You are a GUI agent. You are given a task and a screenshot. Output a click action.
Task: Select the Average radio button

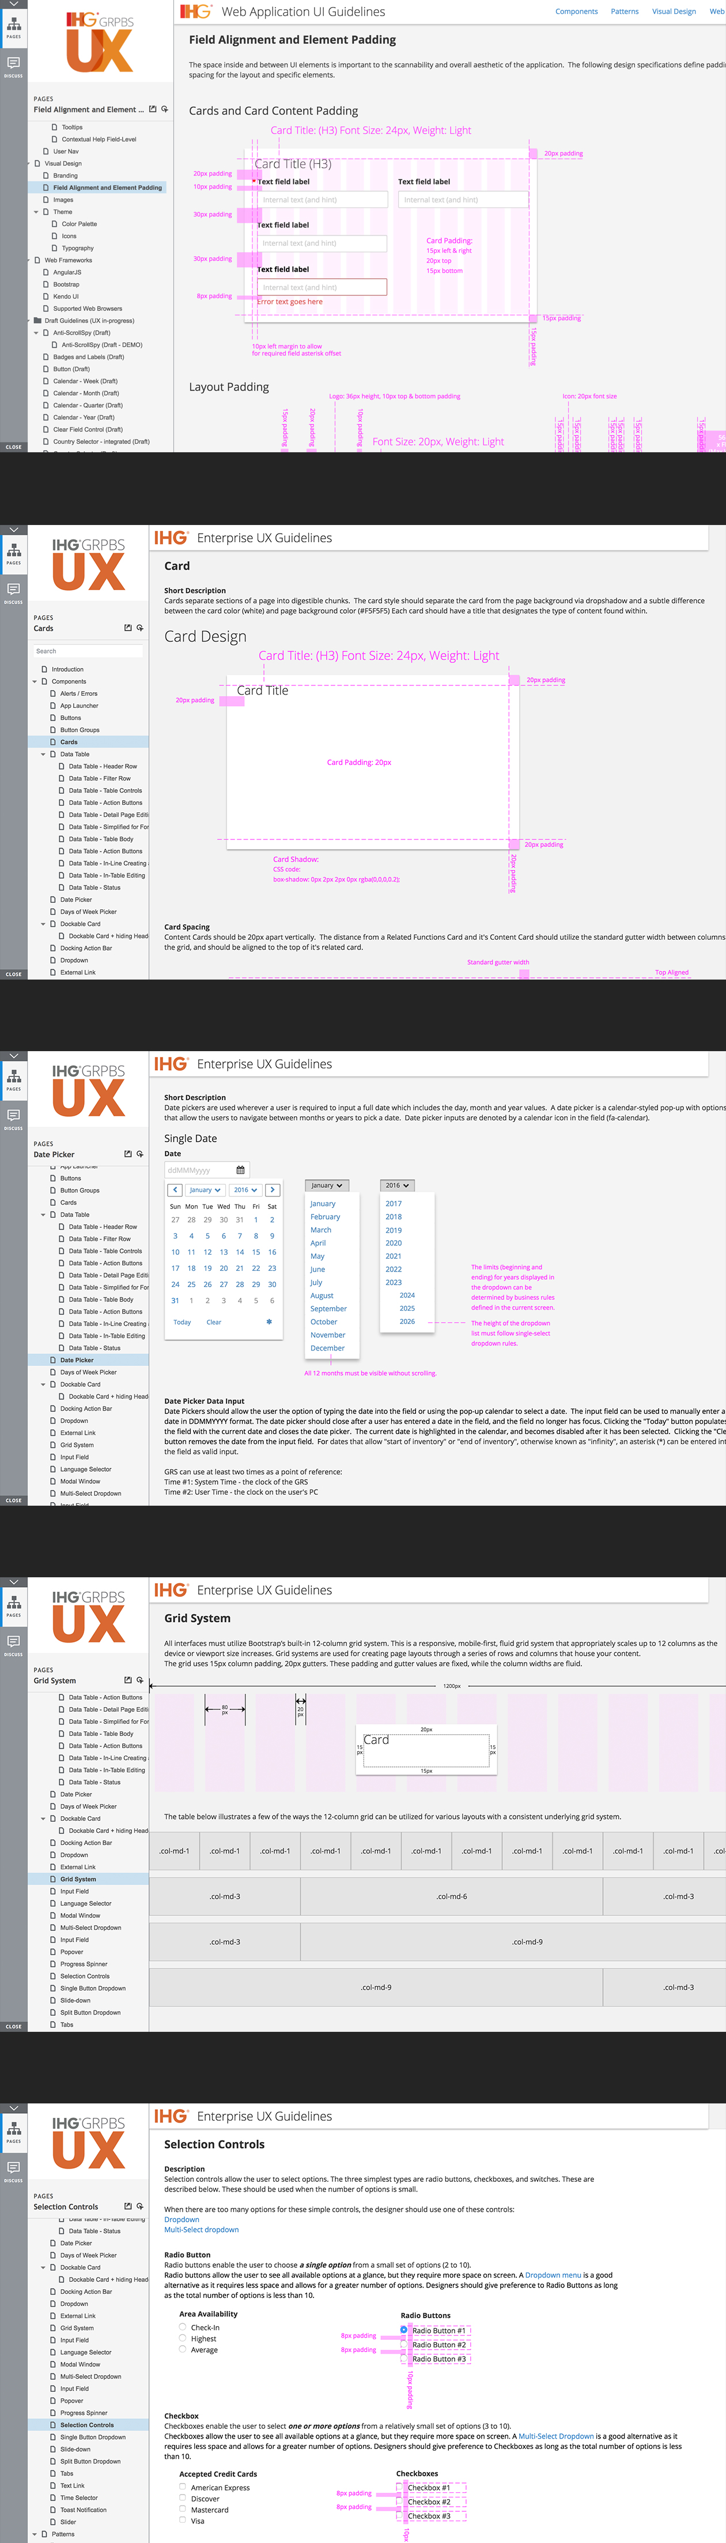(183, 2349)
